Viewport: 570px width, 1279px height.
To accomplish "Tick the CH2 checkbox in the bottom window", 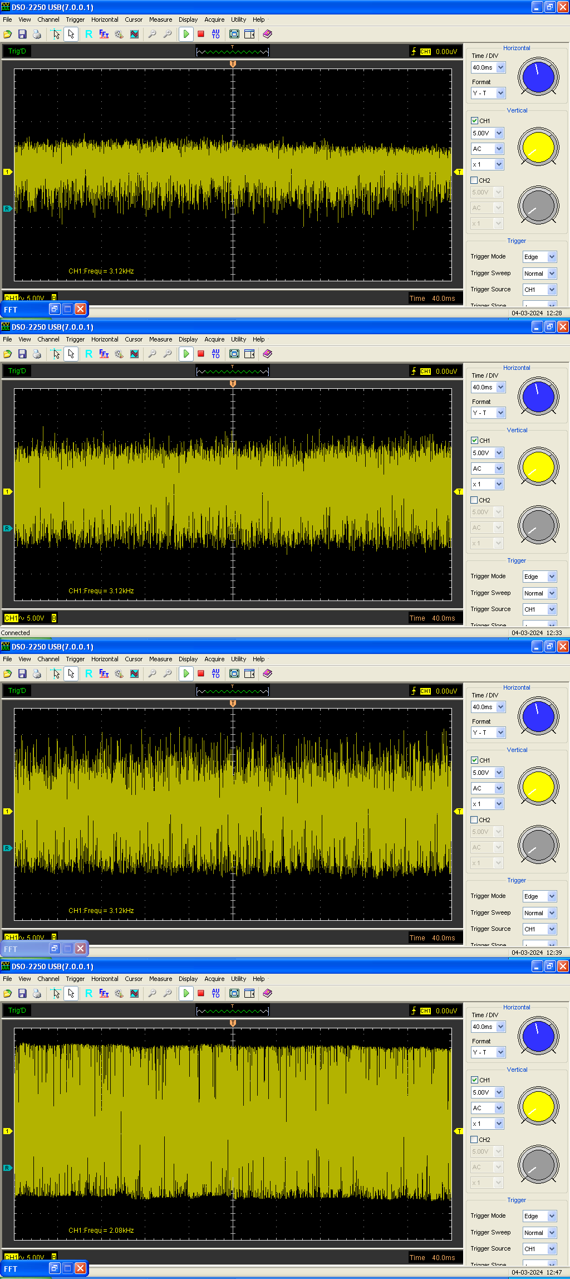I will [x=474, y=1140].
